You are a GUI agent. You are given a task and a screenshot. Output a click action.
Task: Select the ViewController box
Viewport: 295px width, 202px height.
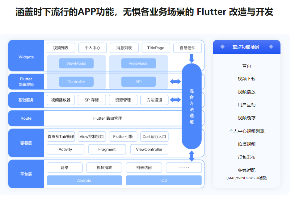coord(149,149)
